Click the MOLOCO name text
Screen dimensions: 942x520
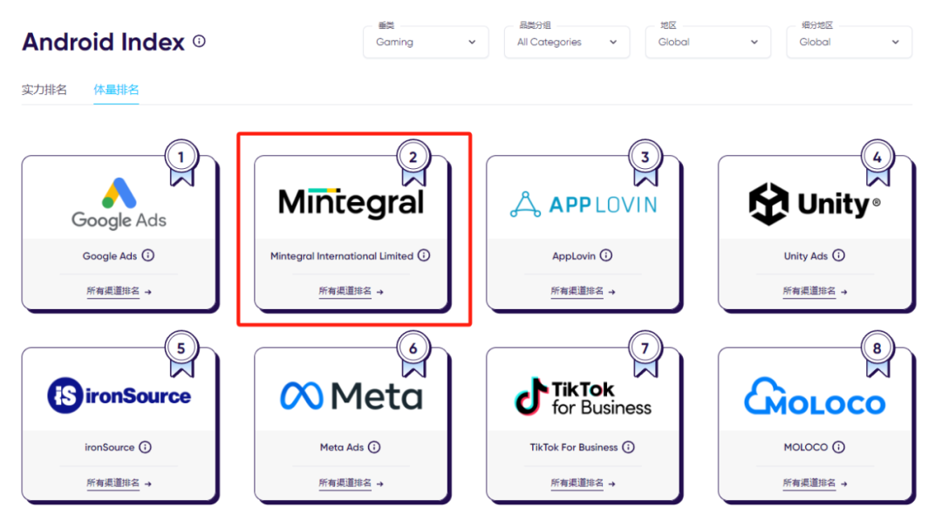coord(806,448)
